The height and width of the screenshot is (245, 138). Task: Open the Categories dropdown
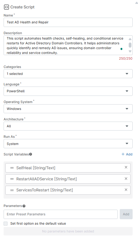click(68, 74)
